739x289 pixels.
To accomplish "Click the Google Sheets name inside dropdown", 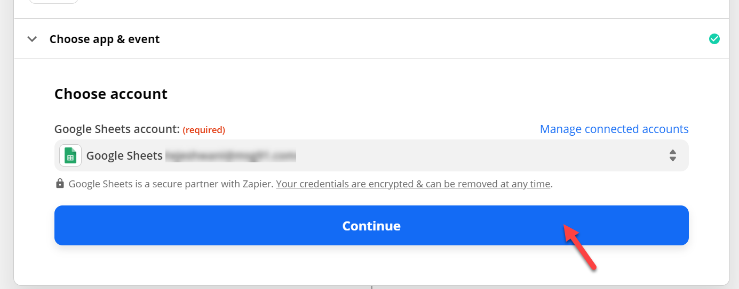I will [x=124, y=156].
